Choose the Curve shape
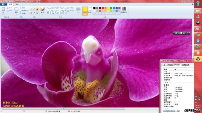Screen dimensions: 202x113 coord(50,8)
